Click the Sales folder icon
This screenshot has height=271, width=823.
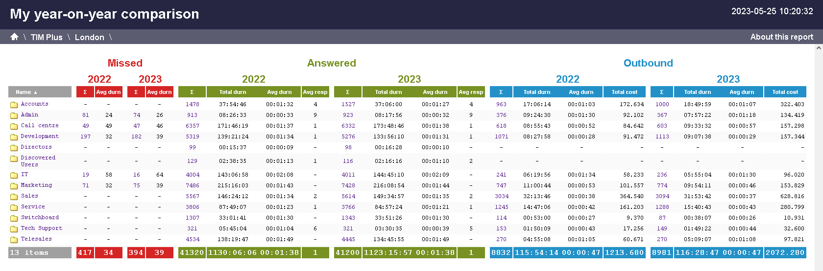pos(14,197)
